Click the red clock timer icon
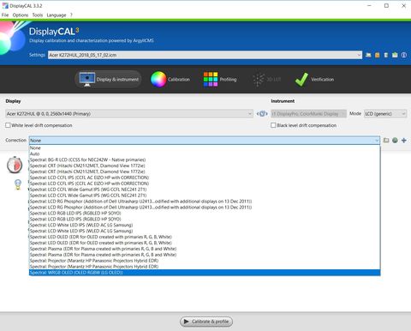411x331 pixels. click(15, 165)
